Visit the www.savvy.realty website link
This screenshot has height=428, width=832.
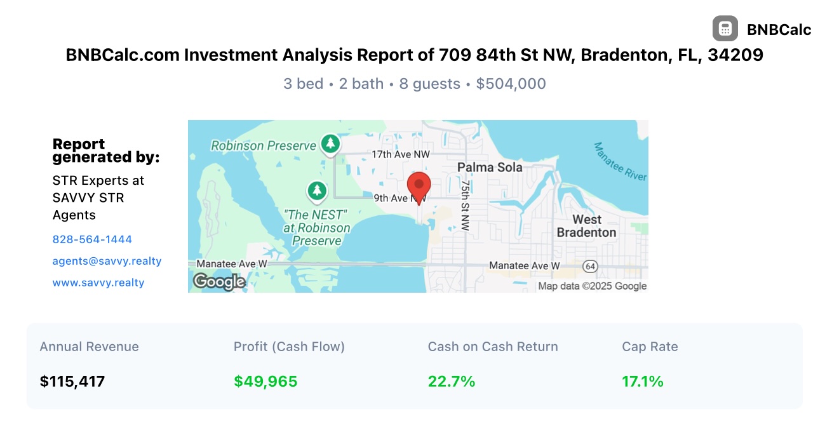coord(98,283)
